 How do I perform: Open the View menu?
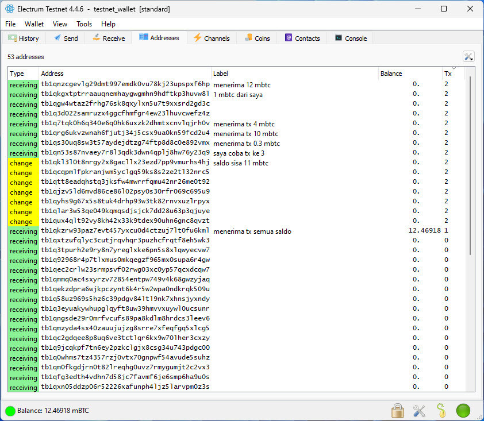click(x=60, y=24)
